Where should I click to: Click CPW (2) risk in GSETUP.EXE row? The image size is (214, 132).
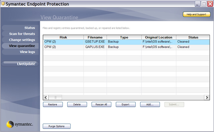[63, 42]
